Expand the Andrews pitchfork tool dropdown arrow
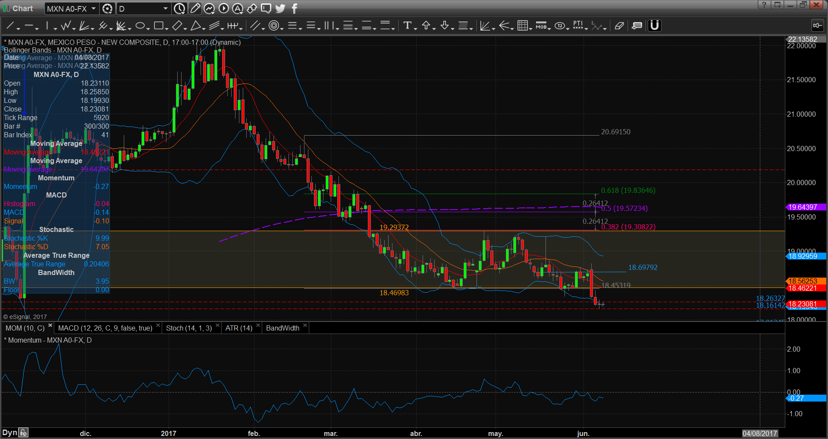 click(x=111, y=28)
